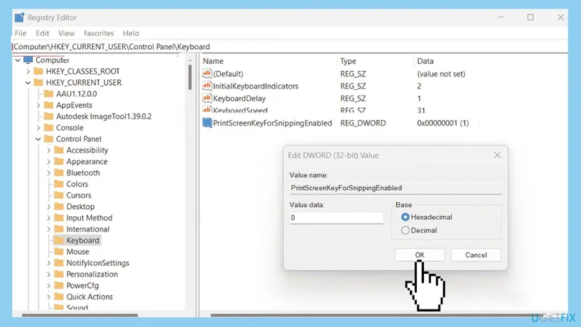Open the Edit menu
Image resolution: width=581 pixels, height=327 pixels.
(x=42, y=34)
